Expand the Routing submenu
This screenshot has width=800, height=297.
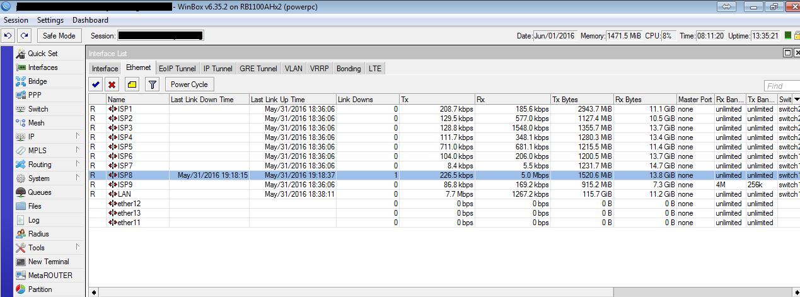(78, 164)
